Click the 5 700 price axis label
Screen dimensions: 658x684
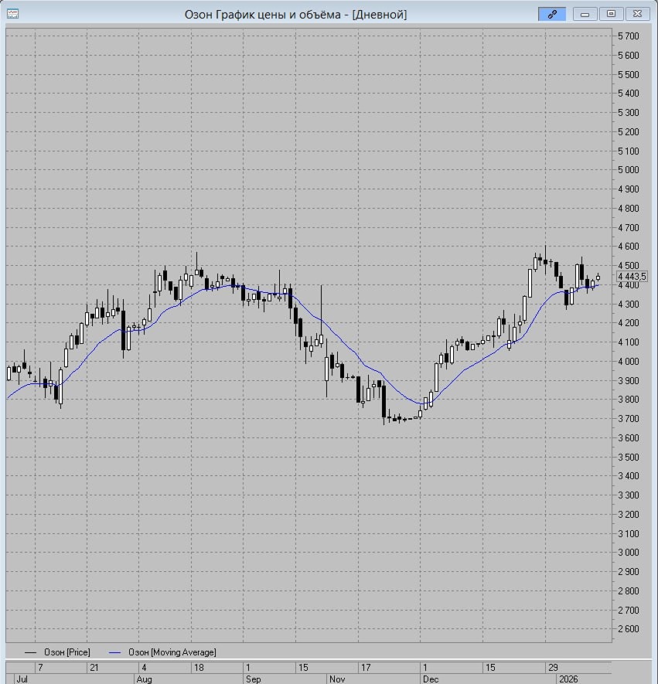629,36
